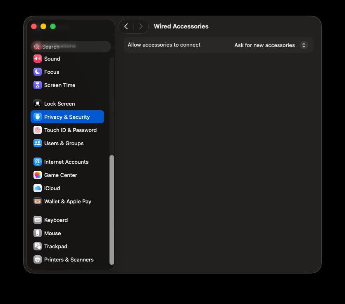Select Users & Groups label

64,143
